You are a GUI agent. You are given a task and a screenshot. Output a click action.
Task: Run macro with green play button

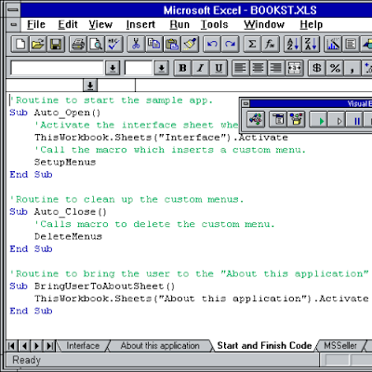coord(319,119)
